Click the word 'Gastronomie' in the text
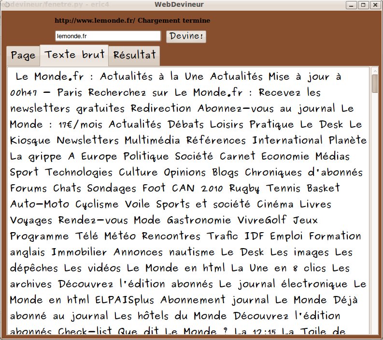Screen dimensions: 383x340 [199, 220]
